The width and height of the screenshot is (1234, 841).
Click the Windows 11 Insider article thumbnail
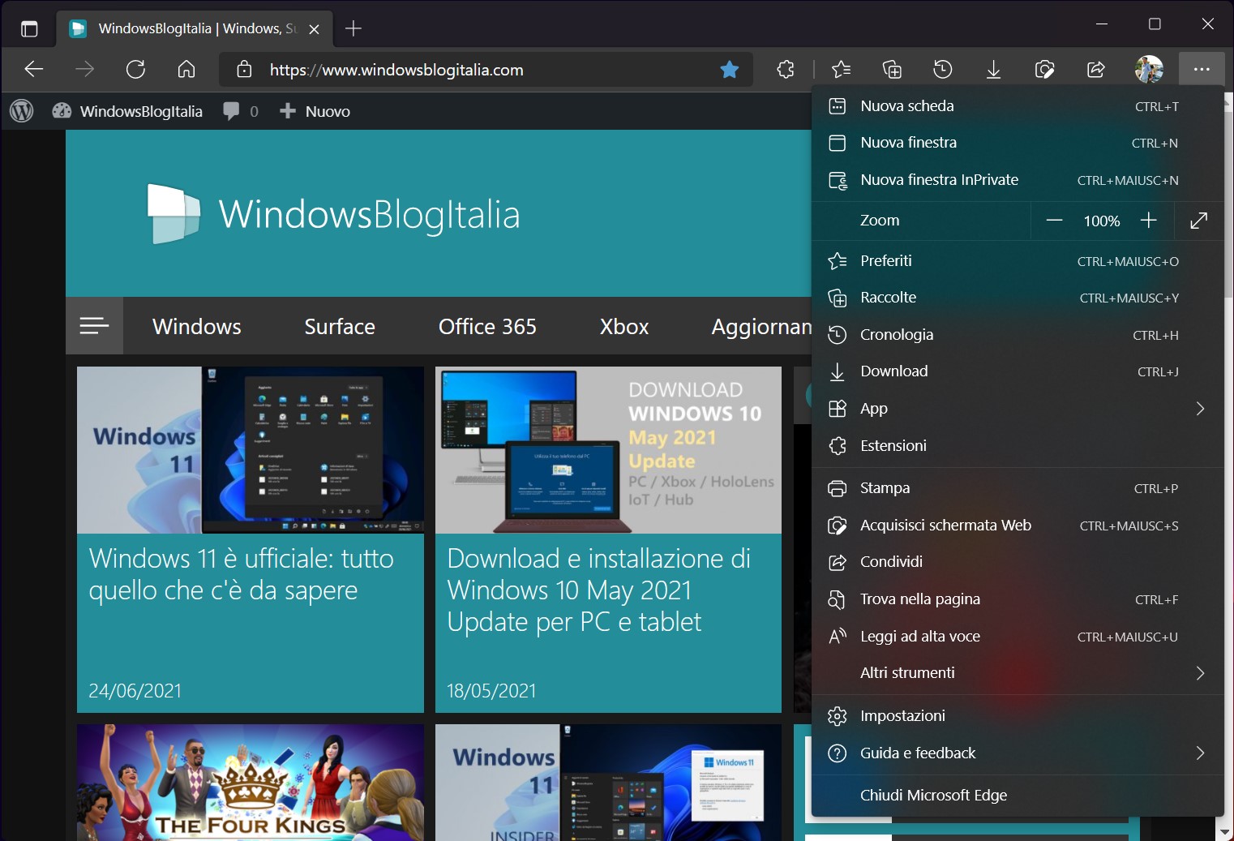608,783
